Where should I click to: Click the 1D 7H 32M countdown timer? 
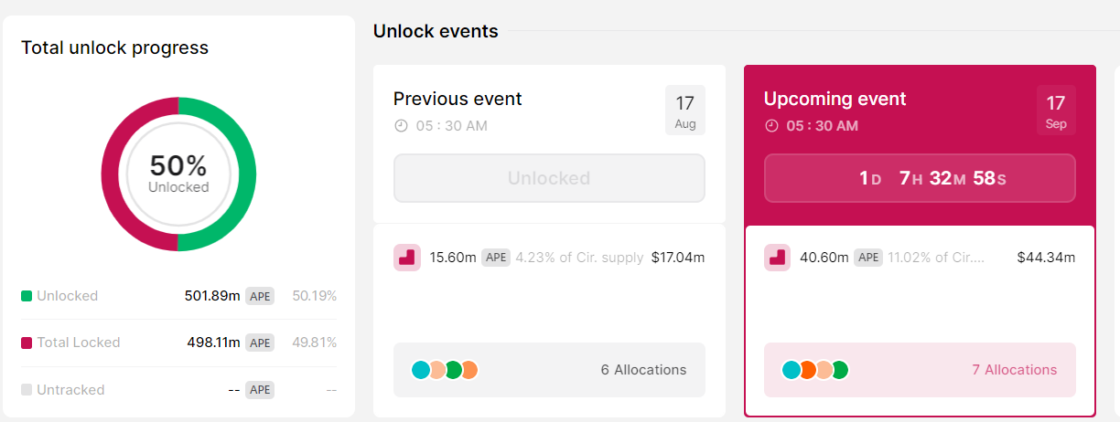pos(920,178)
